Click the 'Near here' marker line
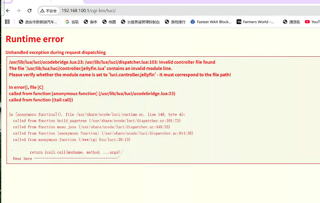This screenshot has height=203, width=320. (x=66, y=158)
